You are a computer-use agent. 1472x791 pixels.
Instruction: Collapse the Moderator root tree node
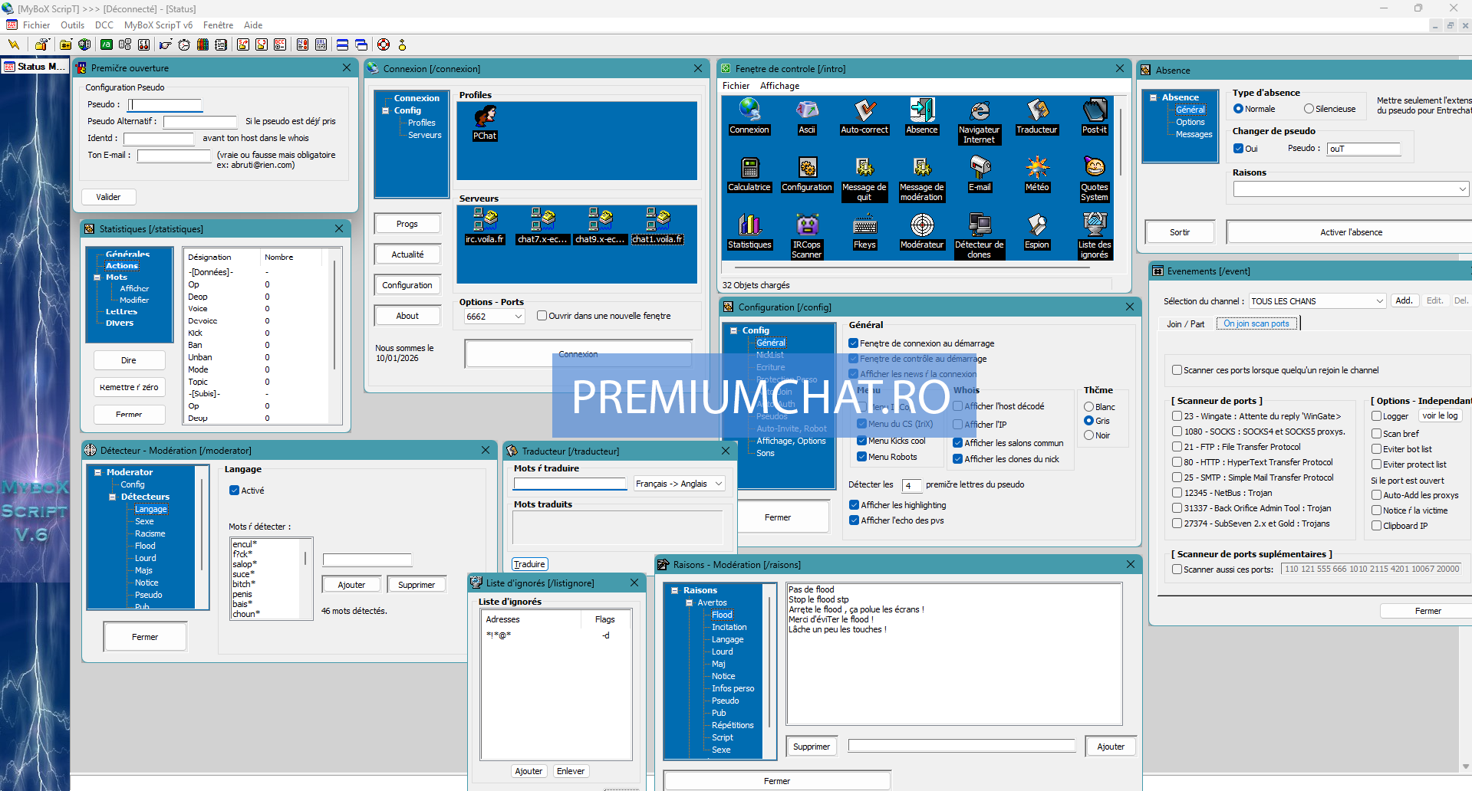(x=97, y=472)
